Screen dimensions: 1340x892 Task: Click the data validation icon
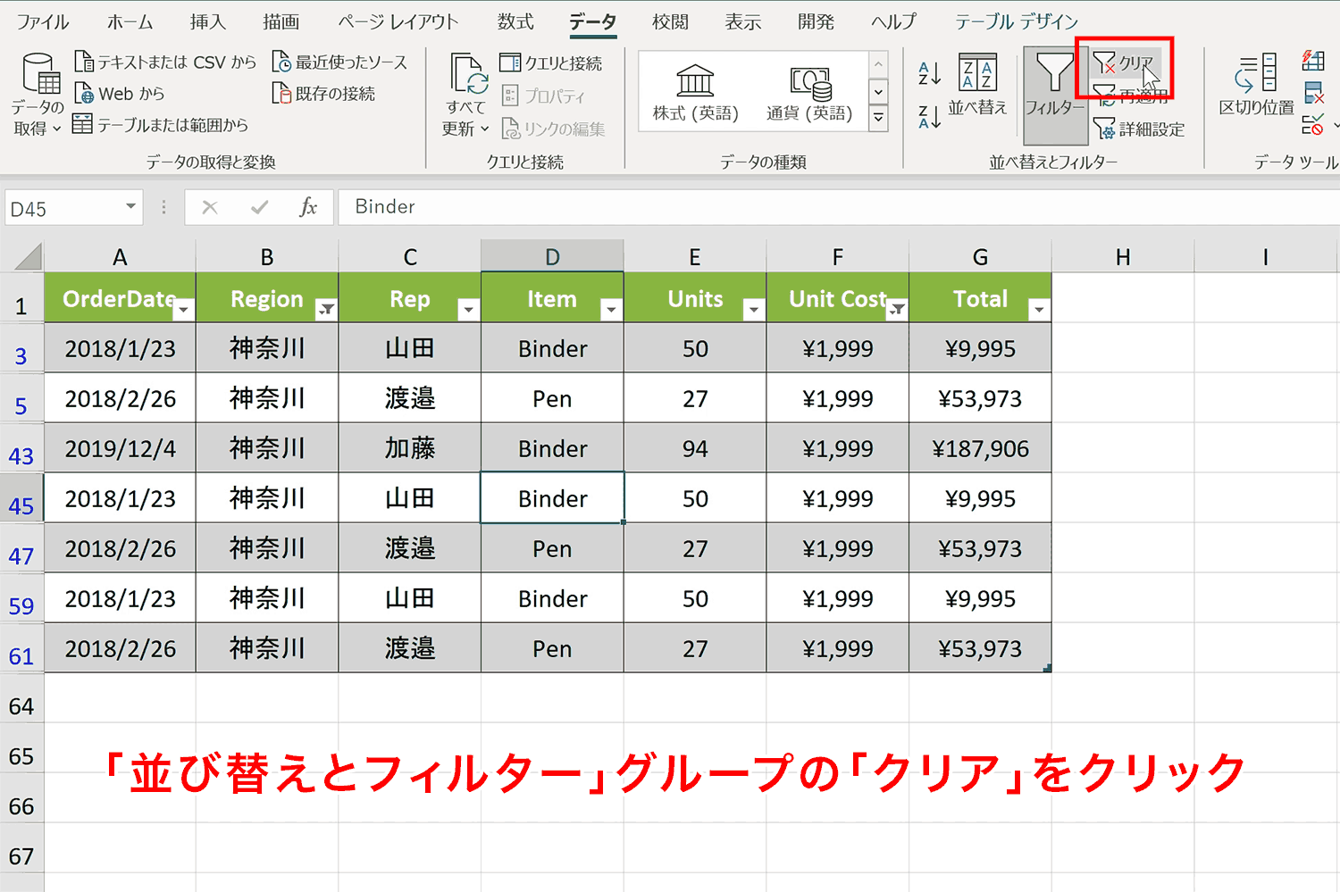[1313, 125]
